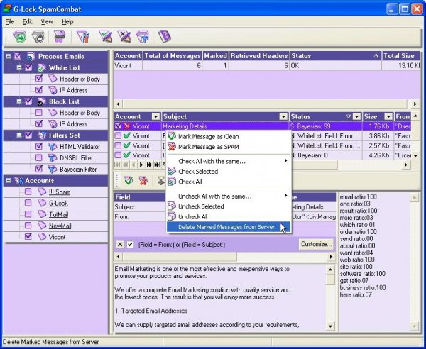Click the Bayesian Filter funnel icon
Image resolution: width=426 pixels, height=349 pixels.
(52, 169)
